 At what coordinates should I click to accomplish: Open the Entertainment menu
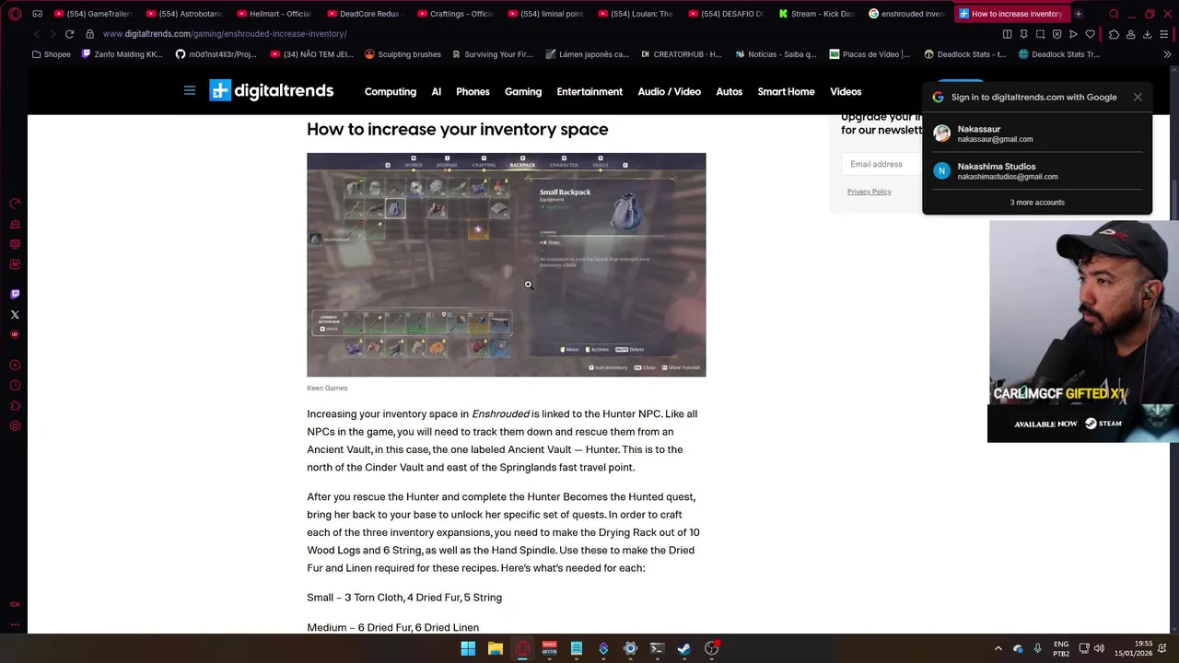click(x=589, y=91)
